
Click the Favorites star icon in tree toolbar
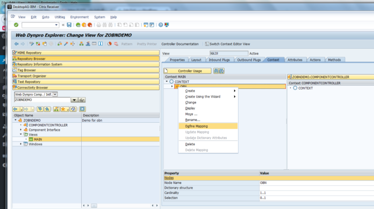64,109
